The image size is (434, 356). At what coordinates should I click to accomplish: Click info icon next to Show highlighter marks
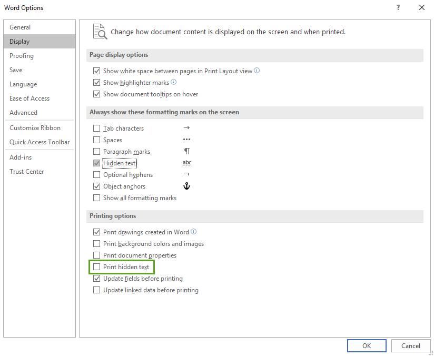[x=174, y=82]
